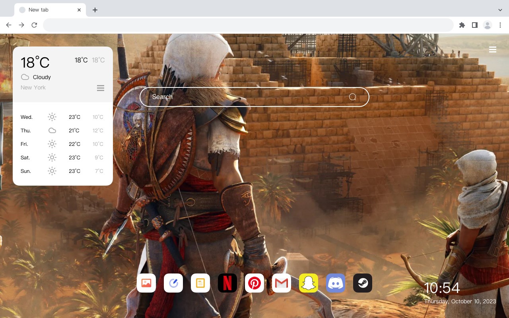Open the Discord shortcut
Image resolution: width=509 pixels, height=318 pixels.
336,283
